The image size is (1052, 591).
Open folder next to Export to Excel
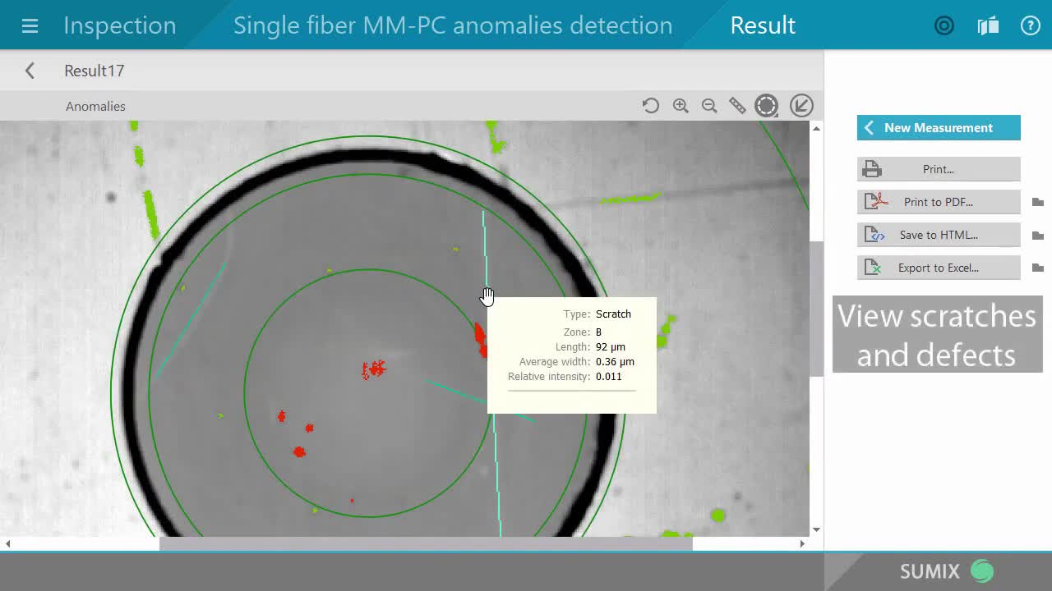tap(1038, 268)
